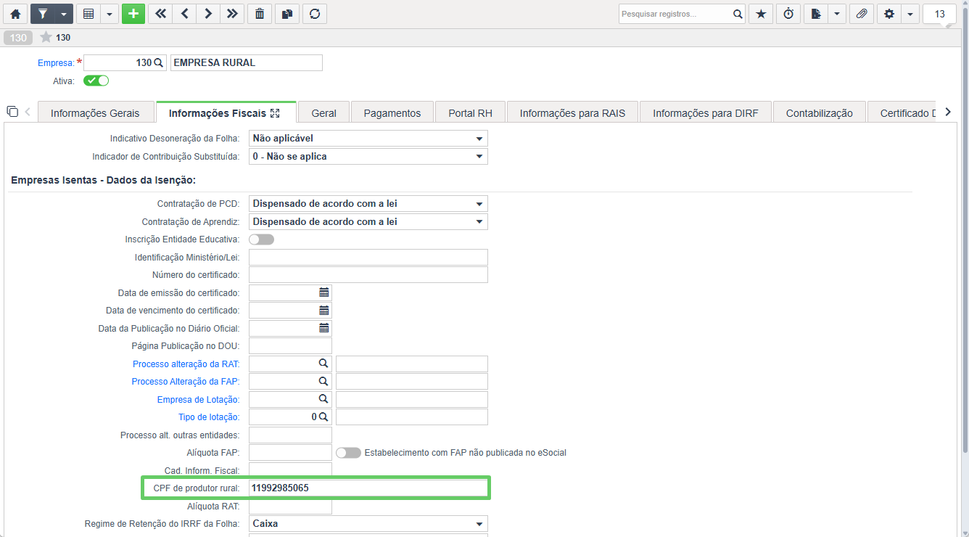Screen dimensions: 969x537
Task: Click the EMPRESA RURAL name field
Action: 247,62
